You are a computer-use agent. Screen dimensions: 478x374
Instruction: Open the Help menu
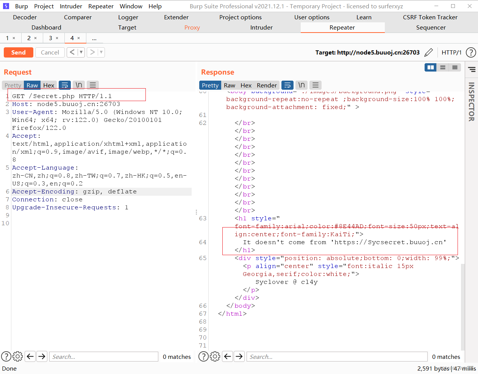click(x=155, y=6)
